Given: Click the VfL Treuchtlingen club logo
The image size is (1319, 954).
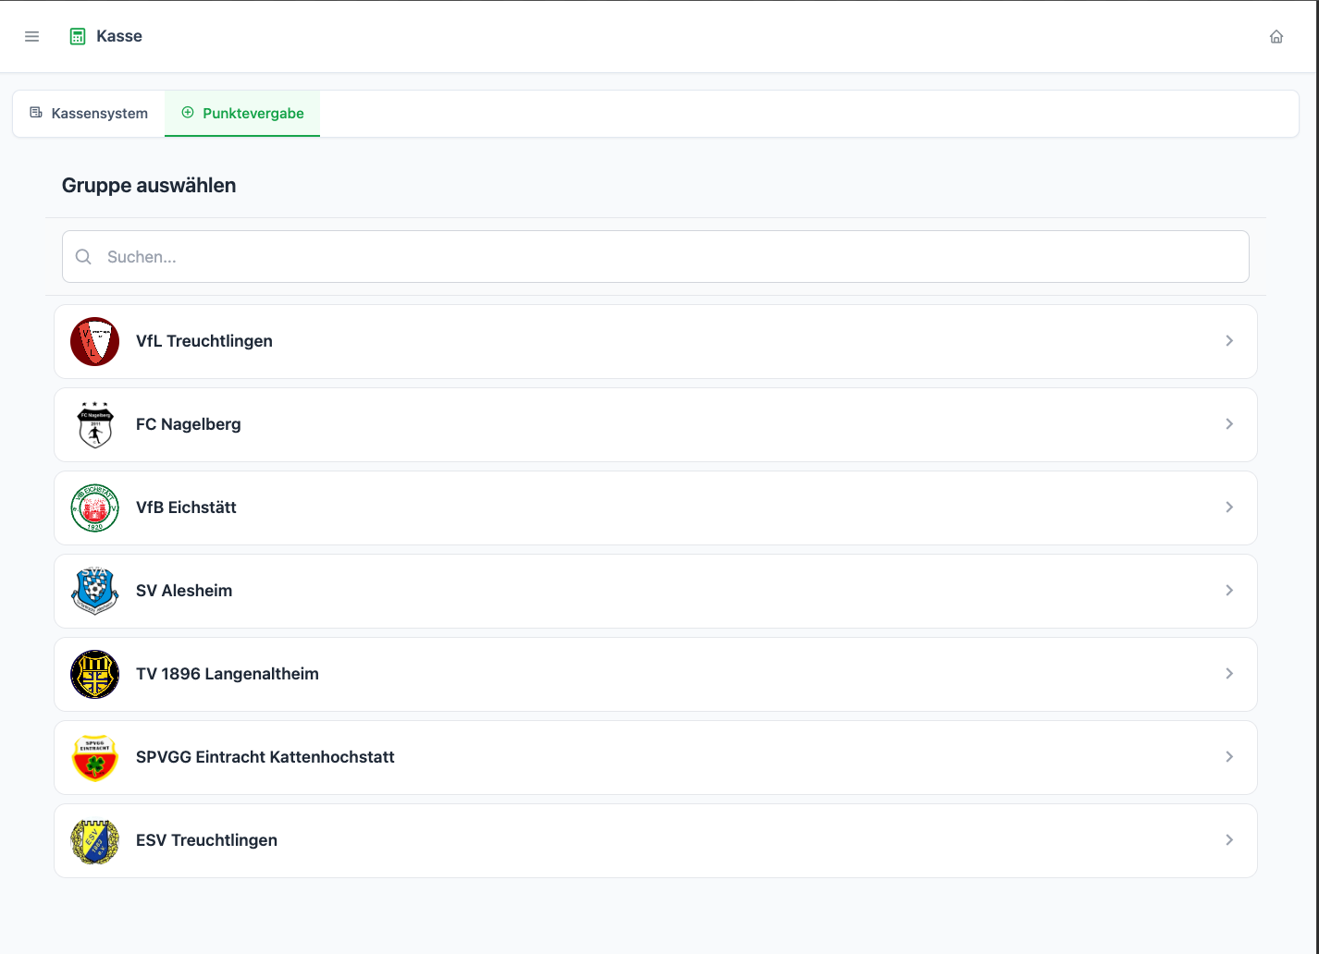Looking at the screenshot, I should point(95,341).
